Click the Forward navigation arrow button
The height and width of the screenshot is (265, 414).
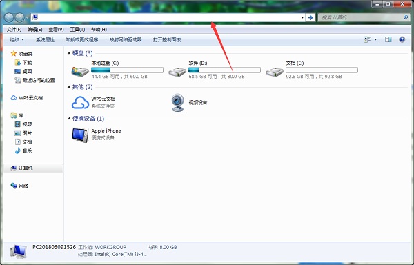19,18
